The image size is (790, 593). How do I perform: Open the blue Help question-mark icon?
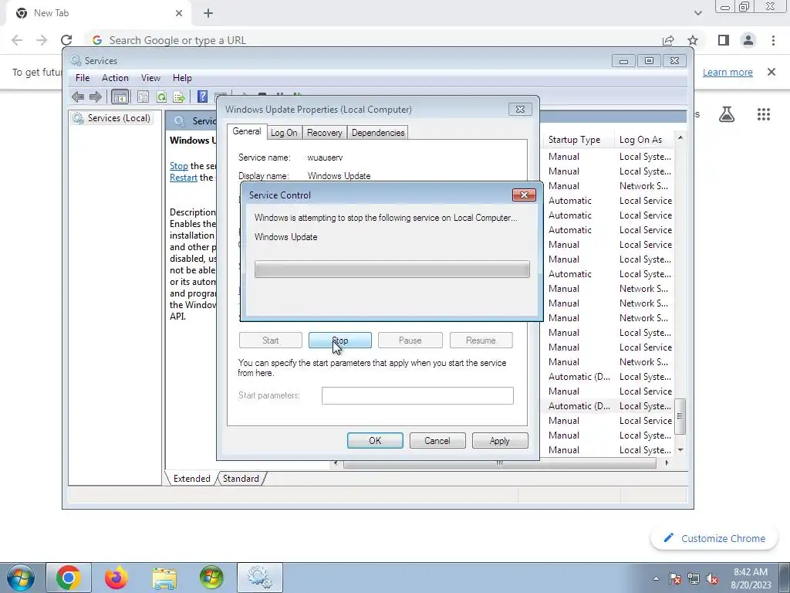pos(203,97)
